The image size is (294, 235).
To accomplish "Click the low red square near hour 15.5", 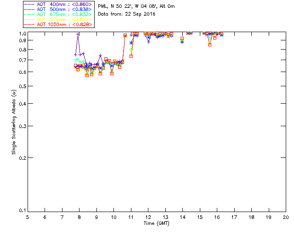I will (x=209, y=45).
